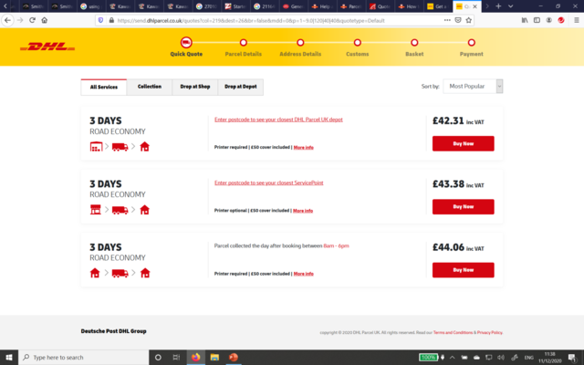This screenshot has width=584, height=365.
Task: Toggle the Firefox sidebars icon
Action: 537,20
